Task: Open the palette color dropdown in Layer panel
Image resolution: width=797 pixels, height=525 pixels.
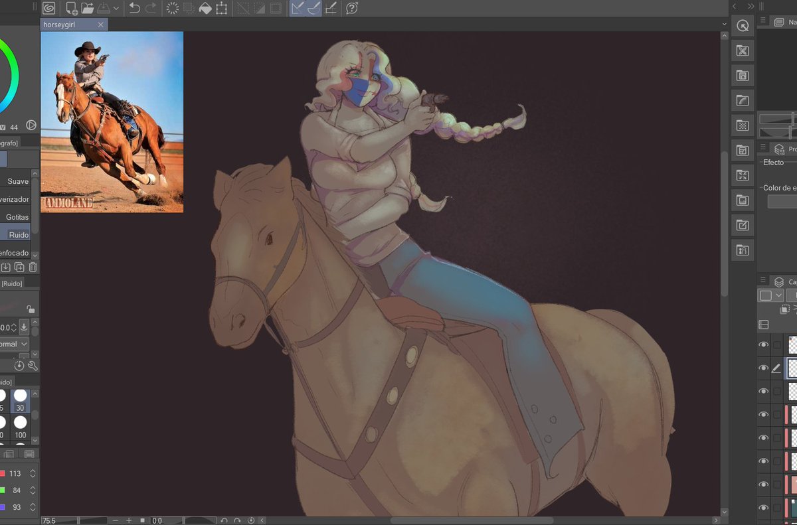Action: click(x=770, y=295)
